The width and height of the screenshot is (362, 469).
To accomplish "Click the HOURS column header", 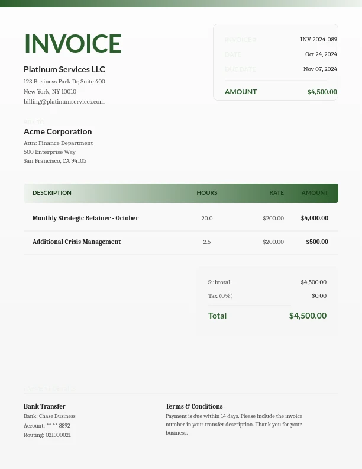I will [206, 193].
